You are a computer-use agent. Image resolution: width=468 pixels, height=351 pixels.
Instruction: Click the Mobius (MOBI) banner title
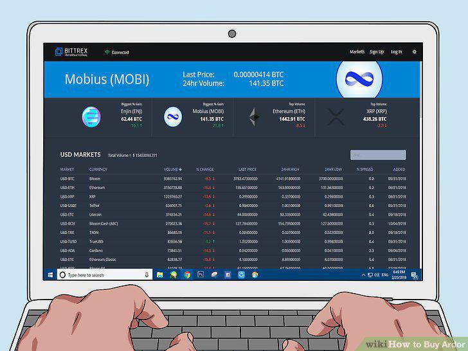(107, 80)
